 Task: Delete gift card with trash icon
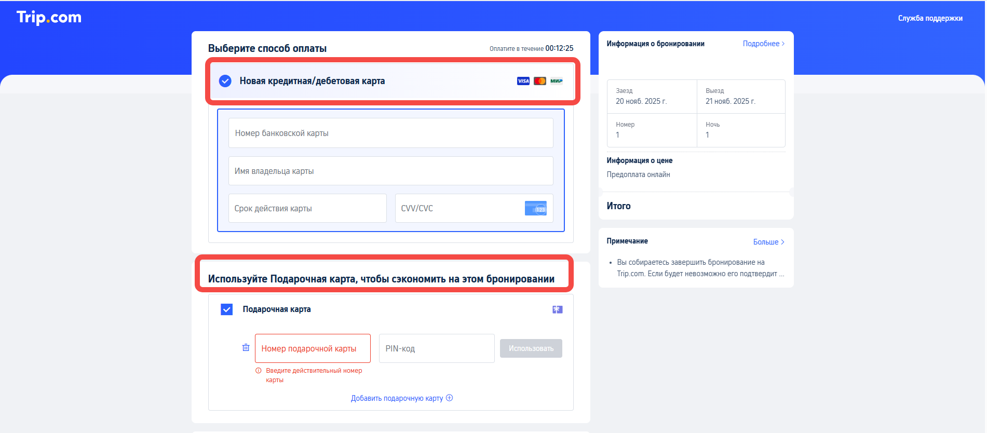[x=246, y=347]
